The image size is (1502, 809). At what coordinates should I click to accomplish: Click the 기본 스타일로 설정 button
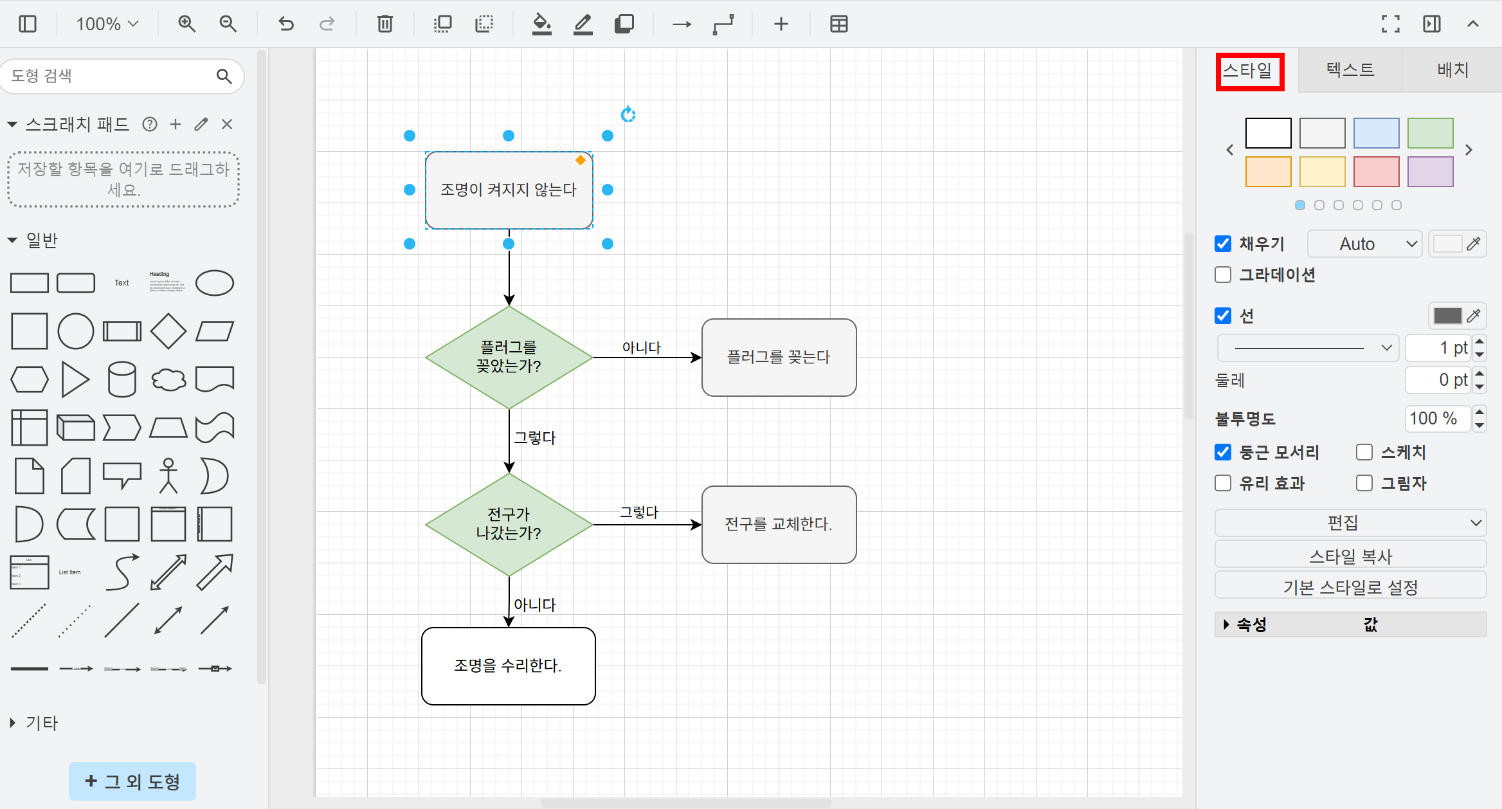coord(1350,586)
